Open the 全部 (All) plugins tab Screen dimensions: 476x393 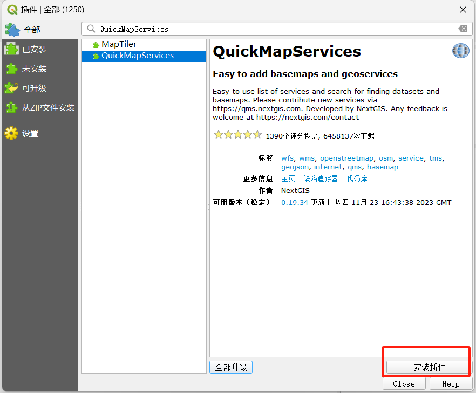pos(40,30)
